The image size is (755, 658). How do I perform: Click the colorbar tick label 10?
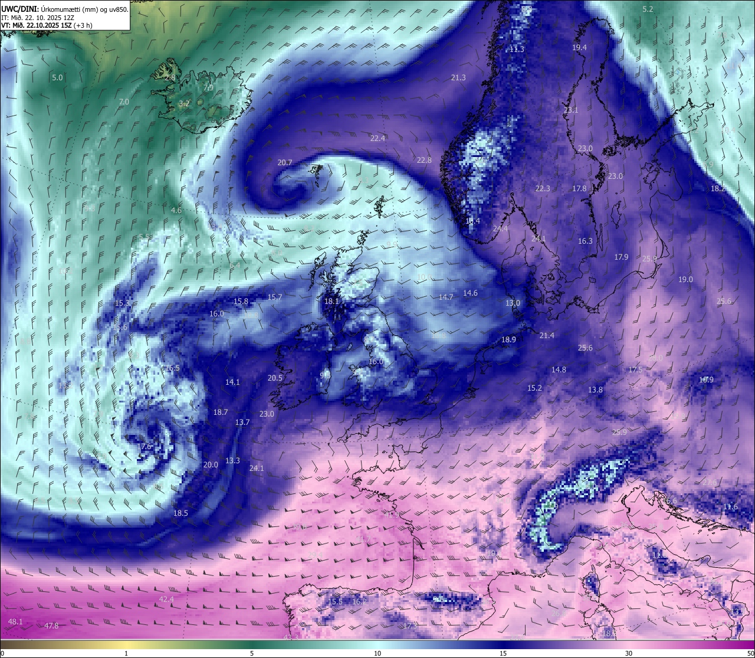click(377, 653)
